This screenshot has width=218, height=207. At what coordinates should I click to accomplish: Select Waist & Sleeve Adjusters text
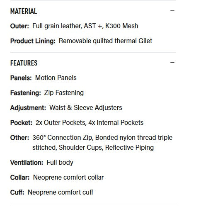[x=86, y=108]
